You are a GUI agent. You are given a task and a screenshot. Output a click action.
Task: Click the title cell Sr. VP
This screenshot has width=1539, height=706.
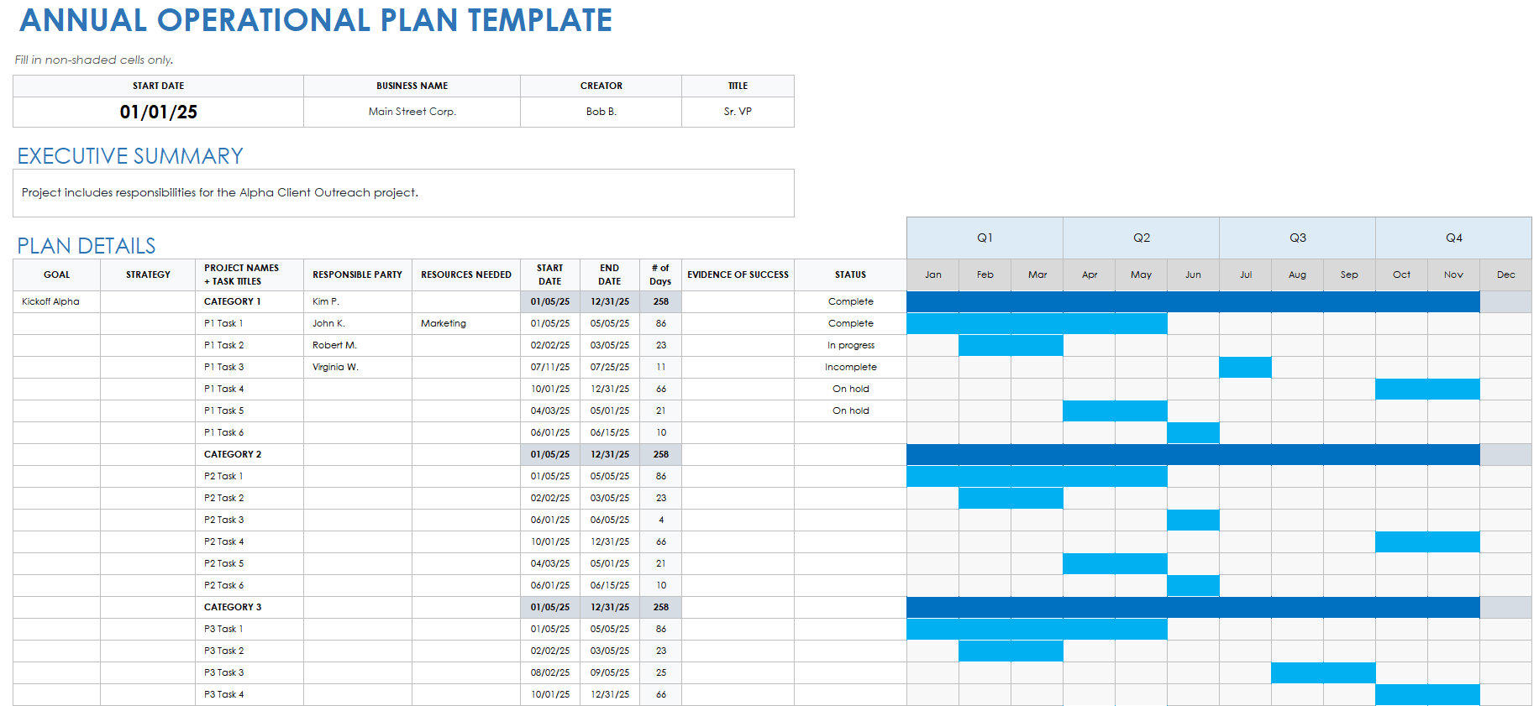[738, 112]
